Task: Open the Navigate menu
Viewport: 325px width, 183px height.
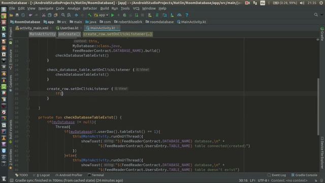Action: point(46,9)
